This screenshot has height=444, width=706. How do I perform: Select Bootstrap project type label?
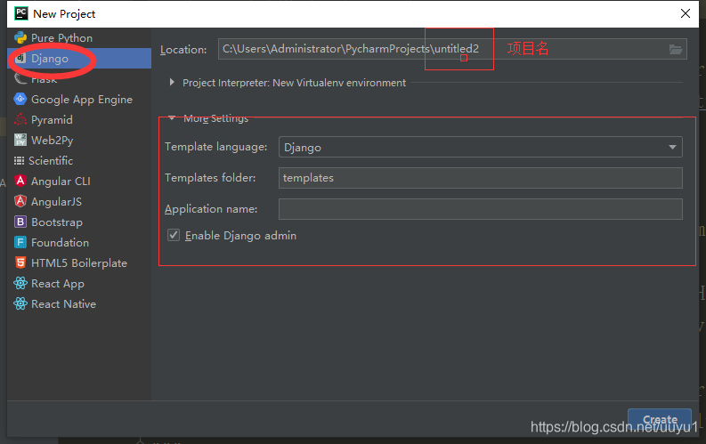(x=57, y=222)
